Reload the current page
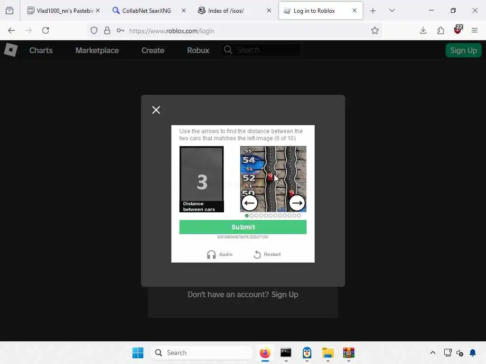486x364 pixels. (x=46, y=30)
